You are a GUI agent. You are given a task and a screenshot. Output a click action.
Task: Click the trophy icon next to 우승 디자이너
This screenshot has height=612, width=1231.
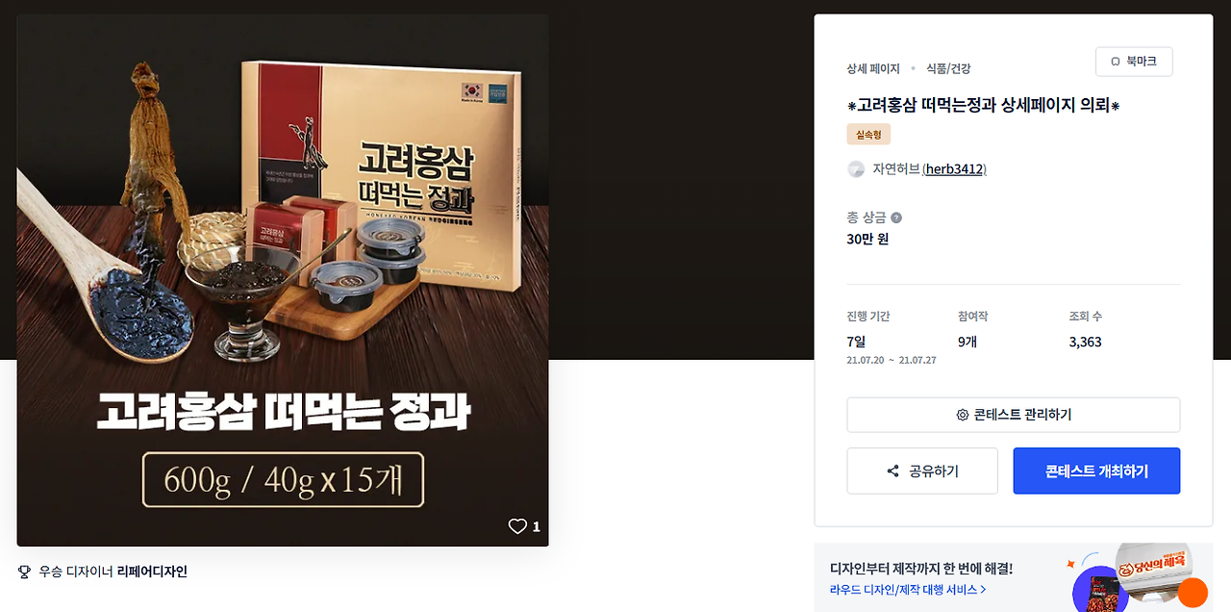25,572
